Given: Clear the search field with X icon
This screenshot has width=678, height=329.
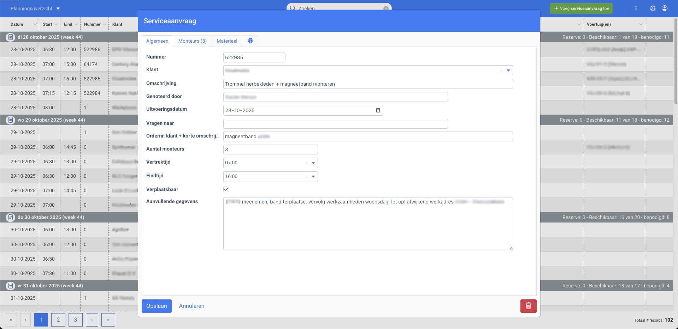Looking at the screenshot, I should 386,8.
